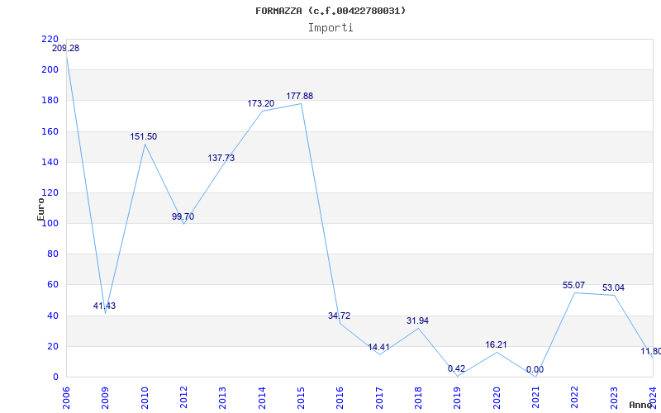Image resolution: width=661 pixels, height=413 pixels.
Task: Select the 80 y-axis tick label
Action: [x=53, y=254]
